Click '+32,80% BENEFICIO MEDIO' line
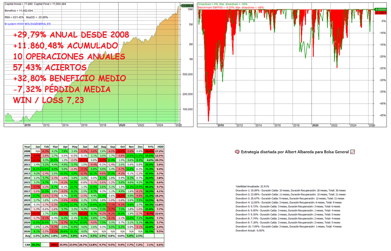The image size is (391, 251). pos(69,78)
